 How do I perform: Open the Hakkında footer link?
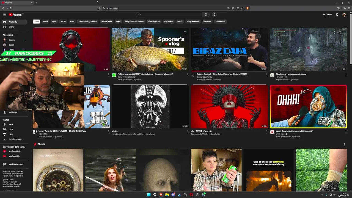click(6, 171)
